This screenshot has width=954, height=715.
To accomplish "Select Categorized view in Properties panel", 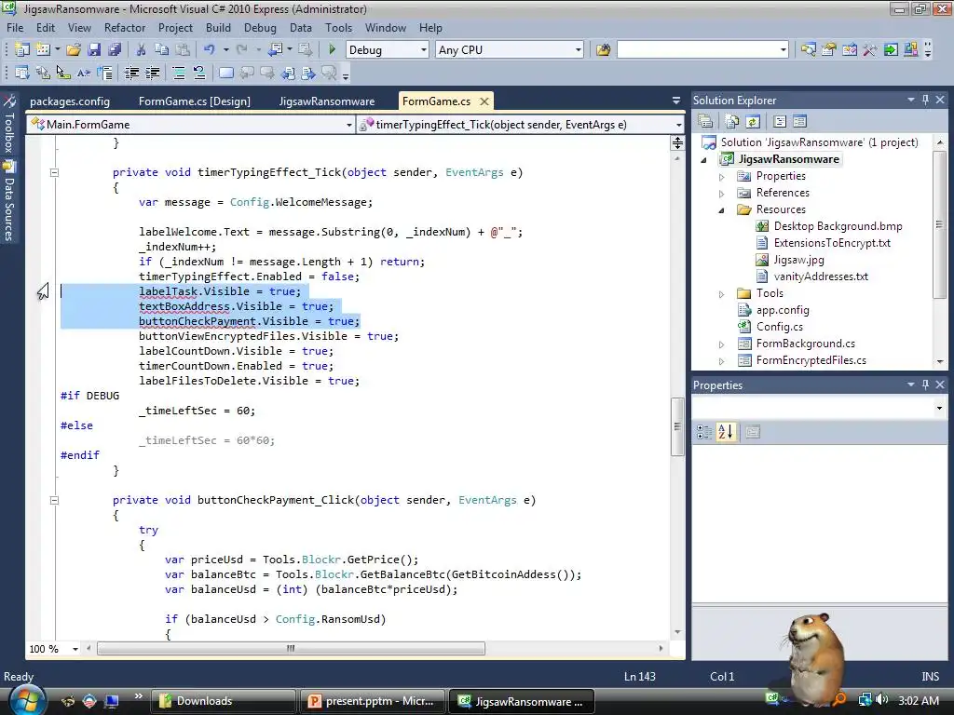I will point(704,432).
